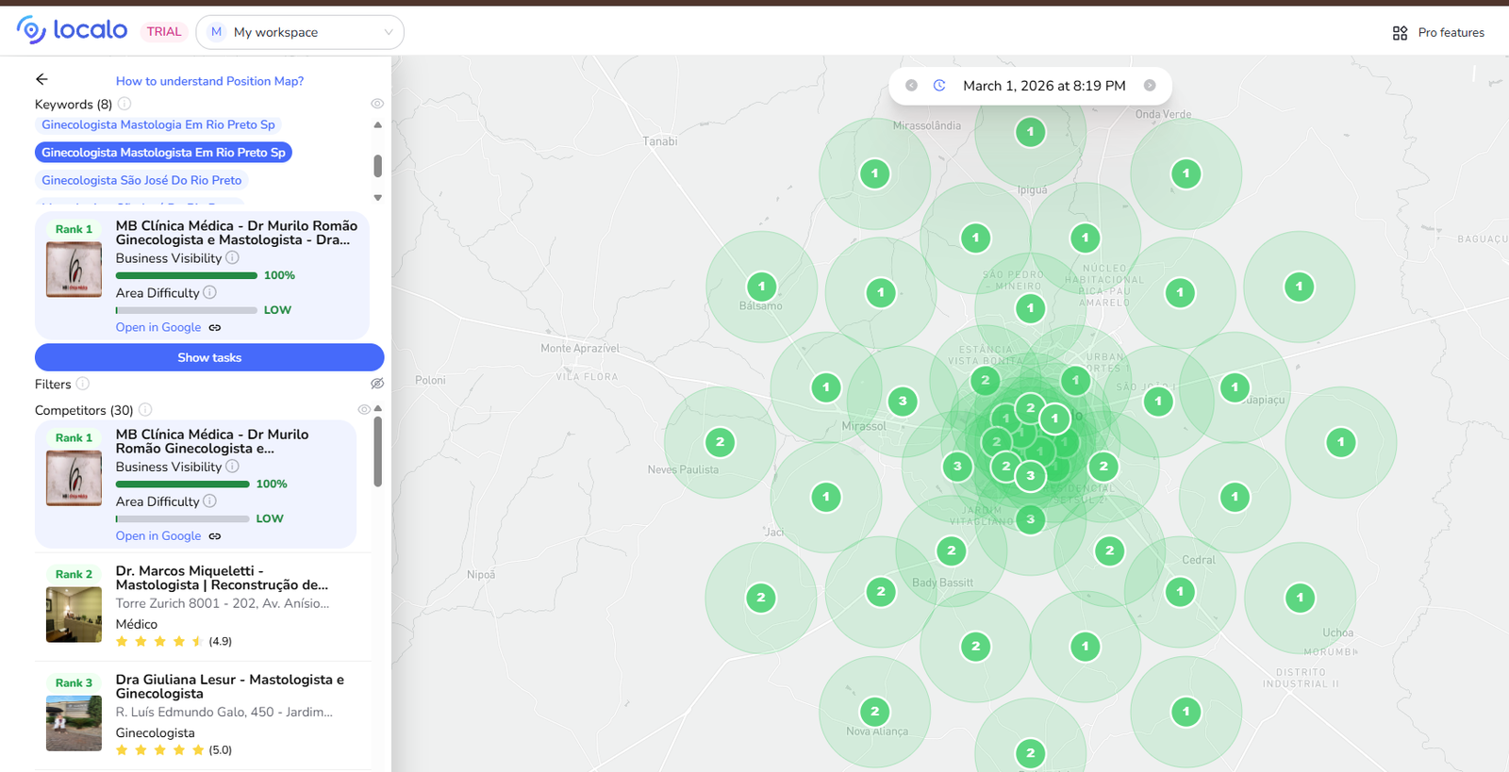Click Show tasks button
Viewport: 1509px width, 772px height.
(209, 357)
